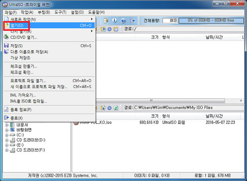Expand the (E:) drive node
Viewport: 247px width, 181px height.
tap(7, 145)
